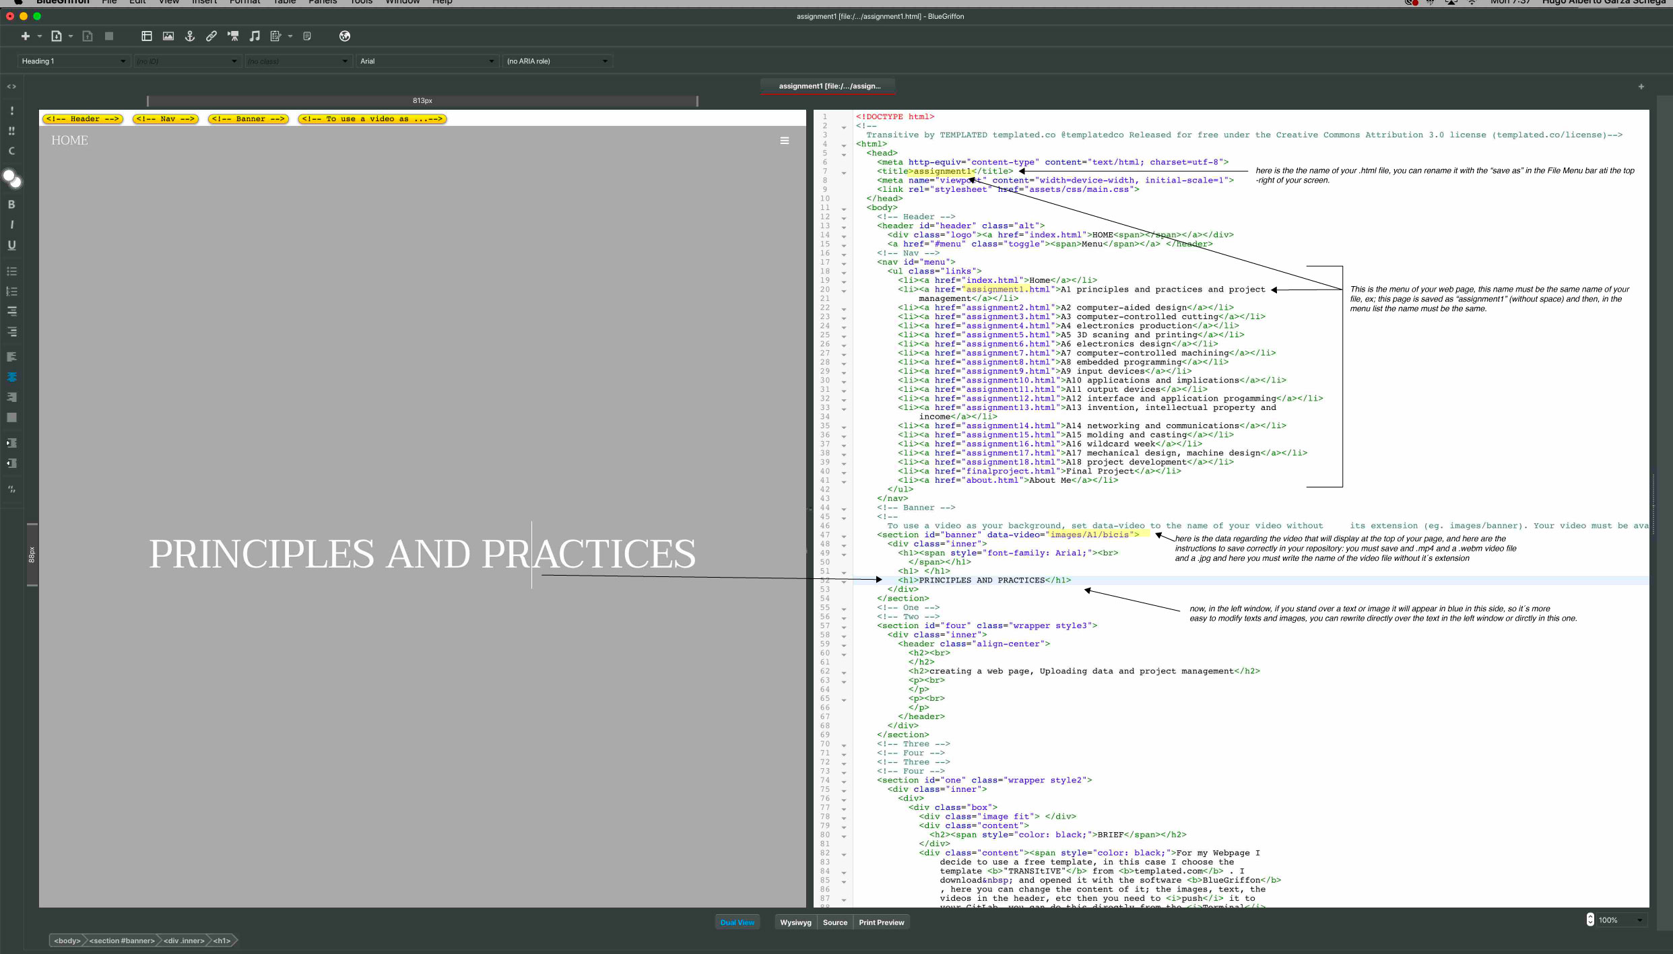Click the section #banner breadcrumb element
Image resolution: width=1673 pixels, height=954 pixels.
122,941
